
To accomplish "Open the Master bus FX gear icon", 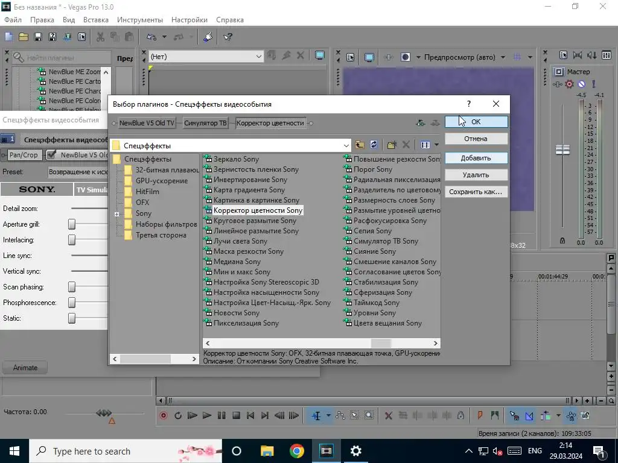I will tap(569, 84).
